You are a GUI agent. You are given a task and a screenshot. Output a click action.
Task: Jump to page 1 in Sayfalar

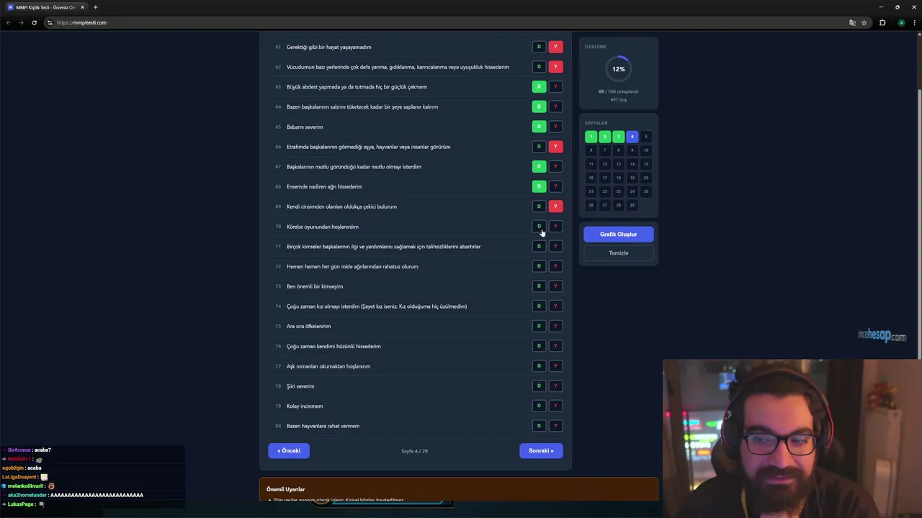591,137
